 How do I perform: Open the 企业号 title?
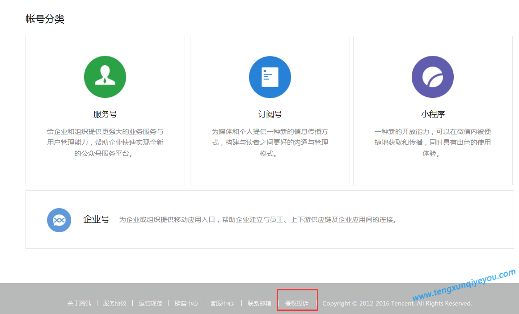(96, 219)
